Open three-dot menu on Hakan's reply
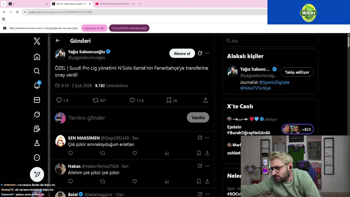350x197 pixels. click(x=207, y=166)
